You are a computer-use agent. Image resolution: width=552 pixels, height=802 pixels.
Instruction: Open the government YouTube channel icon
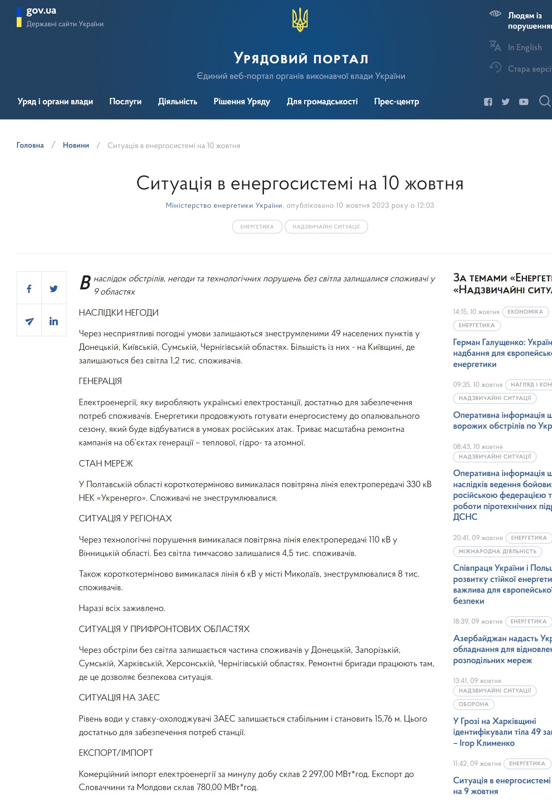click(524, 102)
